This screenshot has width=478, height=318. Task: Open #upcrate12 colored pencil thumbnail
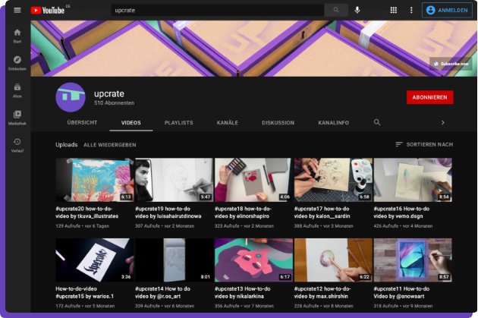(333, 260)
